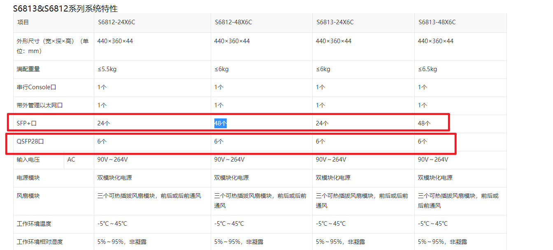Click ≤6kg in the S6813-24X6C column
Screen dimensions: 553x250
coord(323,69)
